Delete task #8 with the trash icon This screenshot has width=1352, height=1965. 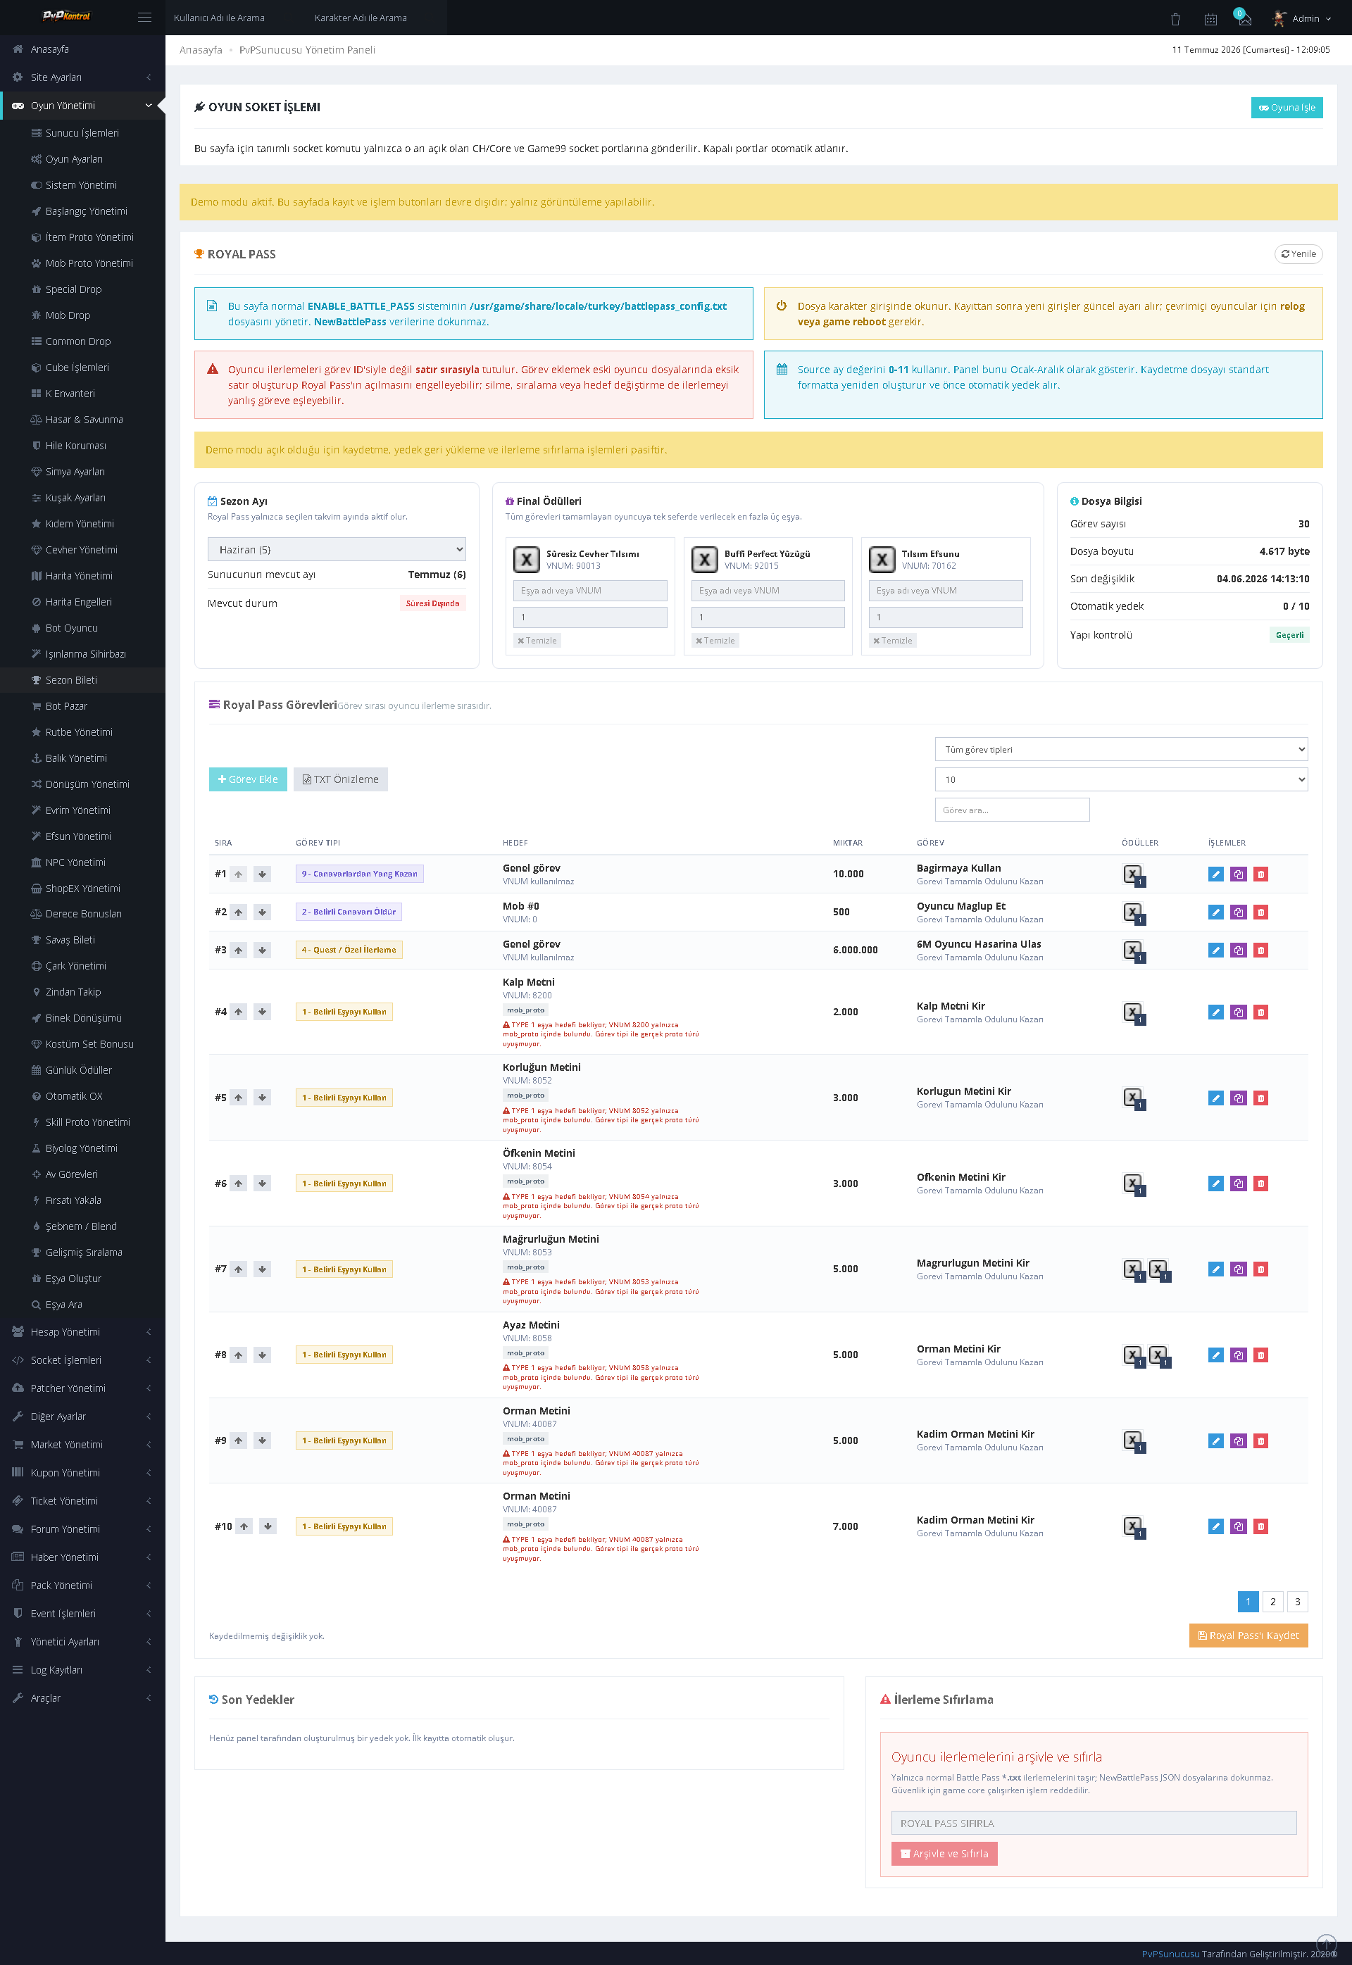coord(1260,1355)
